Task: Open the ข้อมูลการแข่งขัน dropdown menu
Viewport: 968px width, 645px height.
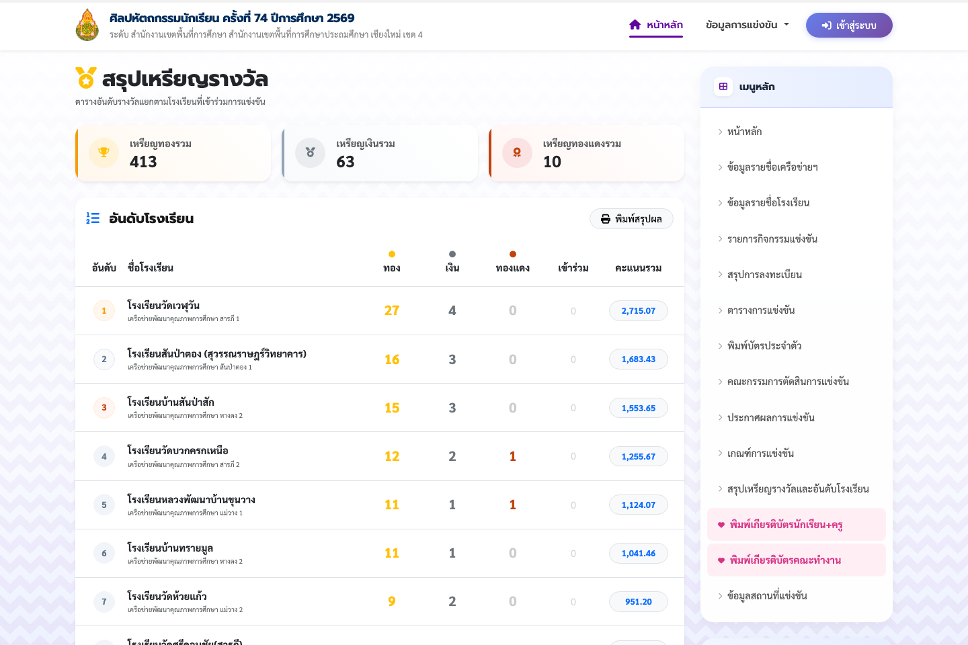Action: click(x=747, y=25)
